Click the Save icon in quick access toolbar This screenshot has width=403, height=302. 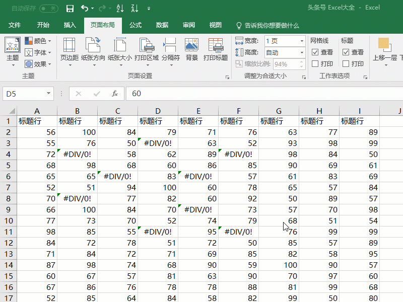point(70,9)
